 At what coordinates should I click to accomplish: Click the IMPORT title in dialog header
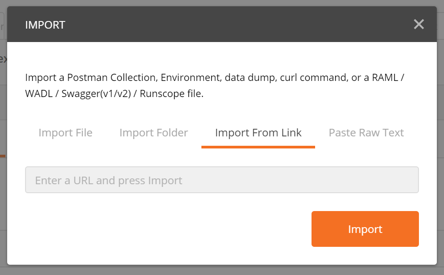45,25
